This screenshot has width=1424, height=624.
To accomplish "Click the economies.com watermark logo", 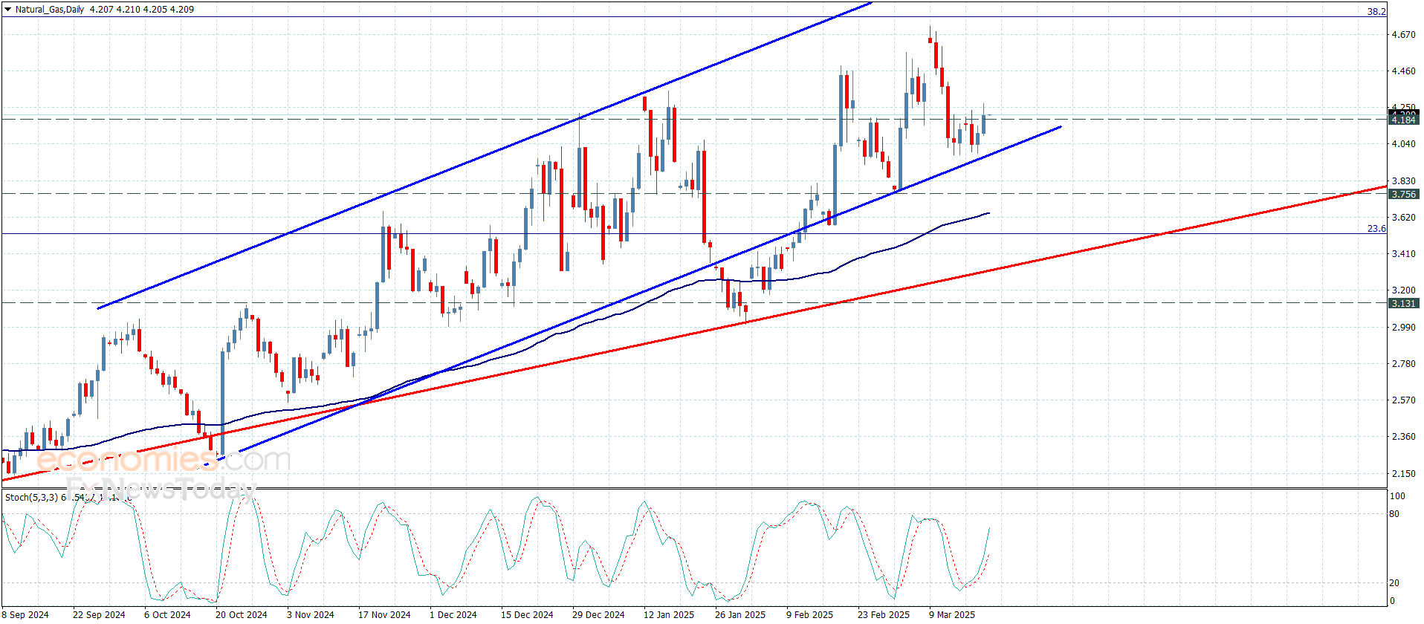I will (x=164, y=461).
